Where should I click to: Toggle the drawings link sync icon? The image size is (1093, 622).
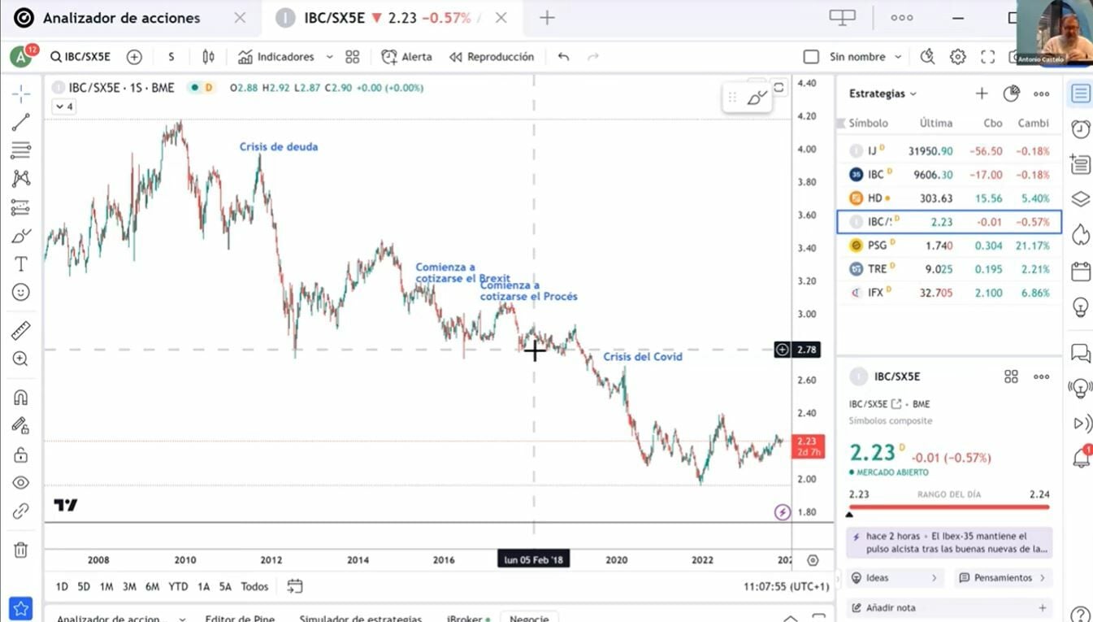21,511
